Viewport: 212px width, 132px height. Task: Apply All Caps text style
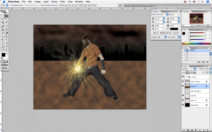(161, 33)
